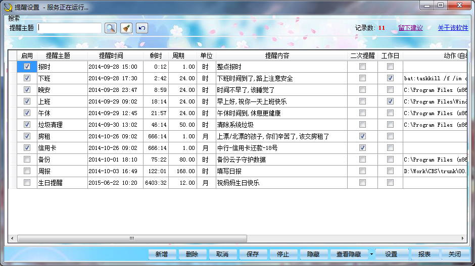The height and width of the screenshot is (266, 475).
Task: Sort by the 提醒主题 column header
Action: (58, 56)
